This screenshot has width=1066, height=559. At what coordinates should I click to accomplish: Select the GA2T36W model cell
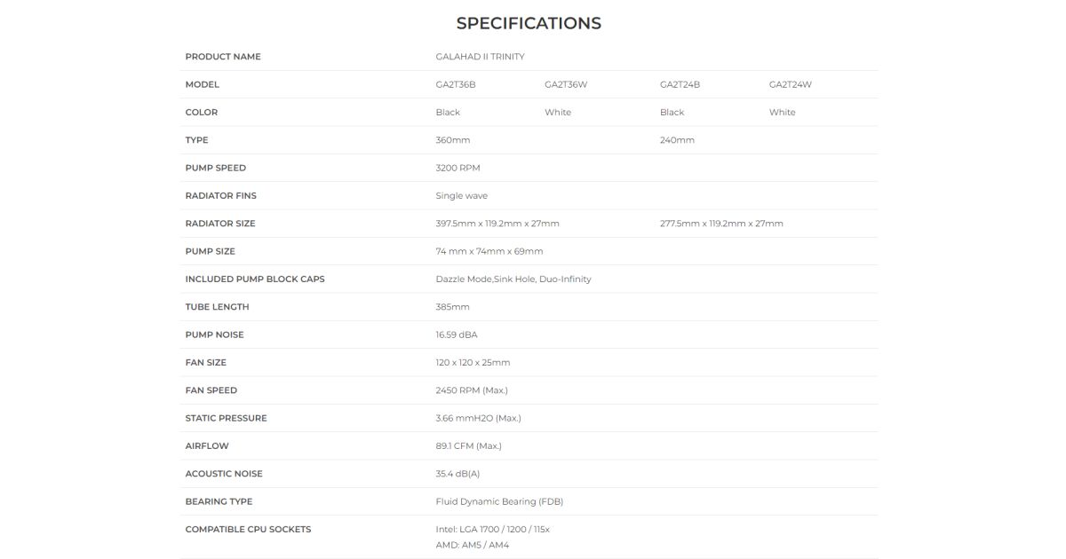coord(566,85)
